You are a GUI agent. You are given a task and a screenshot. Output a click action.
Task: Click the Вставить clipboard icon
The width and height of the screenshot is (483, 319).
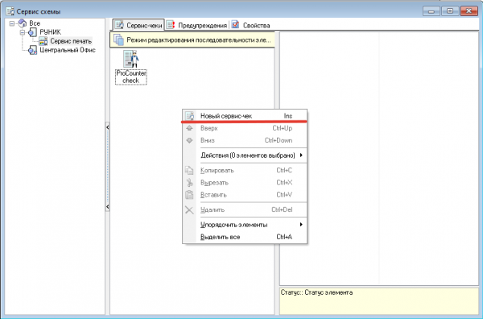tap(189, 195)
